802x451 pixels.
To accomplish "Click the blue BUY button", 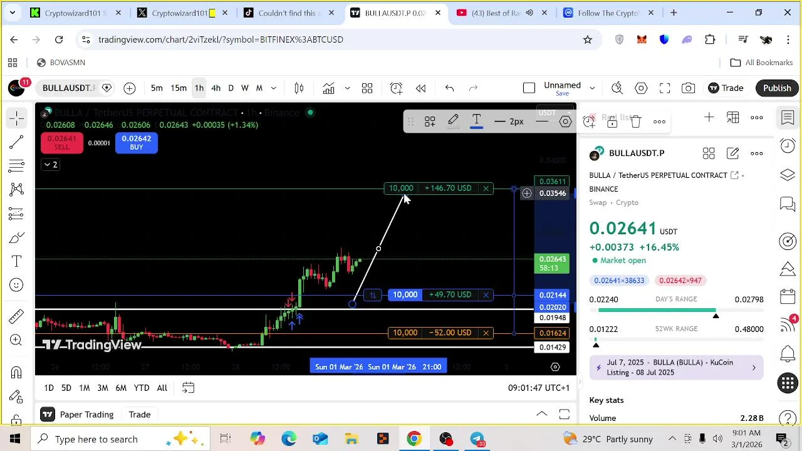I will [136, 143].
